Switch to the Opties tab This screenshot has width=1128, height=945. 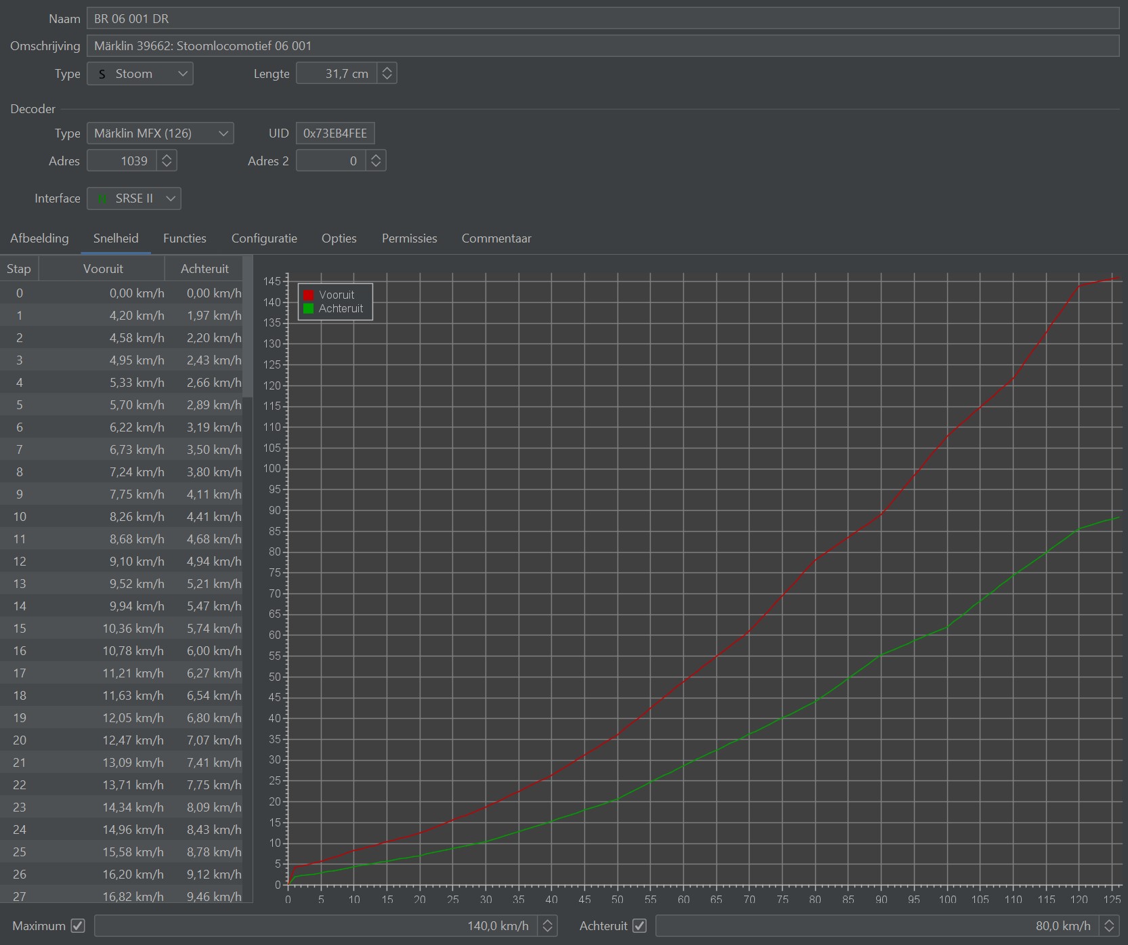coord(339,238)
